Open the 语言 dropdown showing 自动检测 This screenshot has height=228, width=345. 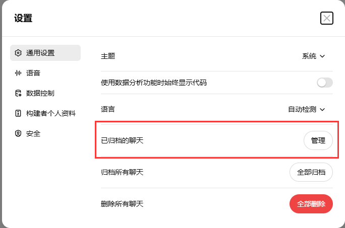pos(306,109)
